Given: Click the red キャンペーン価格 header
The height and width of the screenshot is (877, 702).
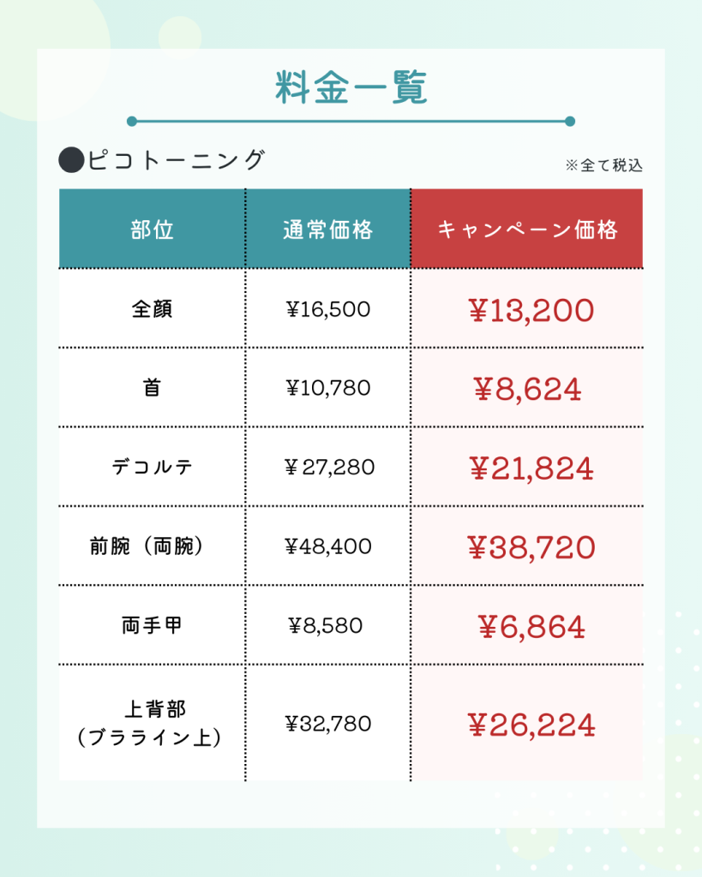Looking at the screenshot, I should point(527,230).
